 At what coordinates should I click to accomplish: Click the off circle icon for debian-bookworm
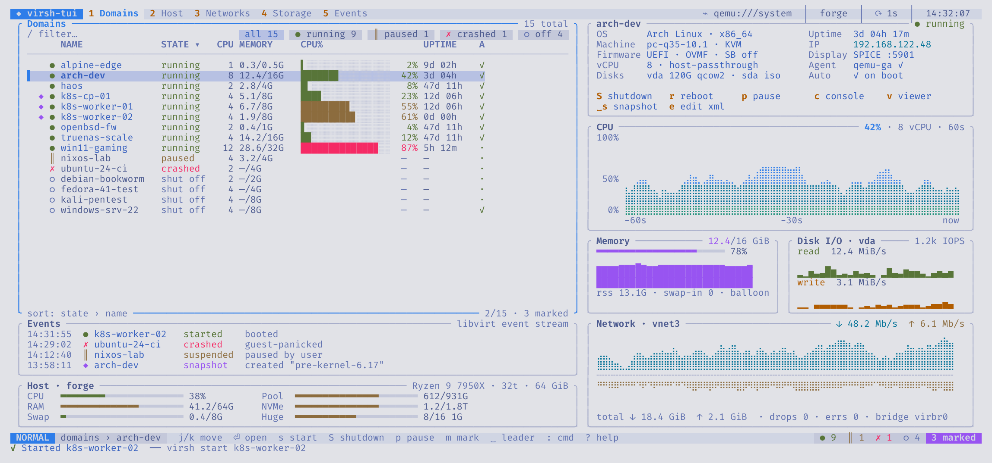point(52,179)
